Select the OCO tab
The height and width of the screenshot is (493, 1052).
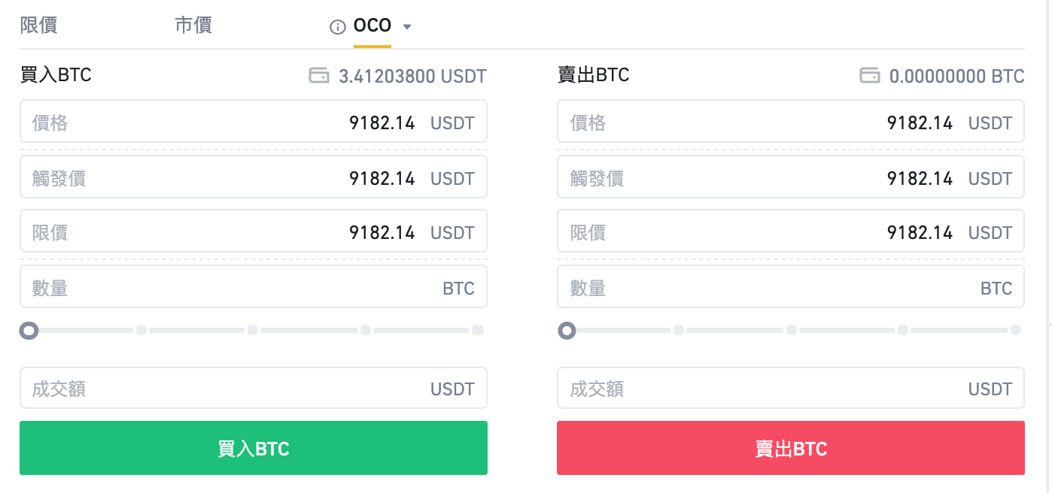[372, 26]
